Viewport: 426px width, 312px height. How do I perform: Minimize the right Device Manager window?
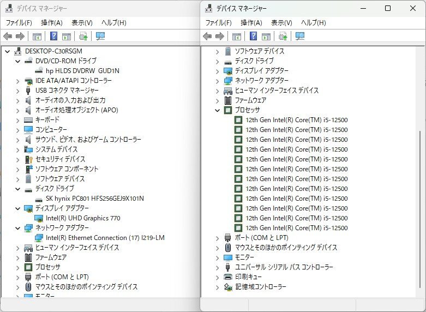363,8
